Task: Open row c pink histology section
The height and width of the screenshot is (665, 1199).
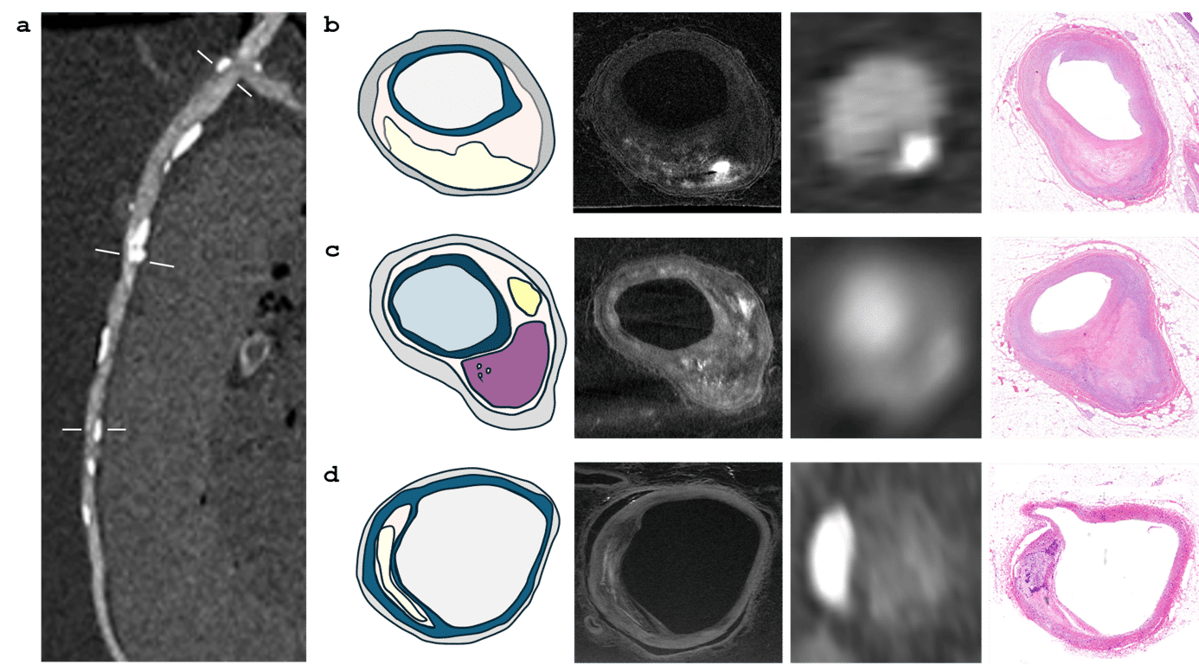Action: (x=1094, y=337)
